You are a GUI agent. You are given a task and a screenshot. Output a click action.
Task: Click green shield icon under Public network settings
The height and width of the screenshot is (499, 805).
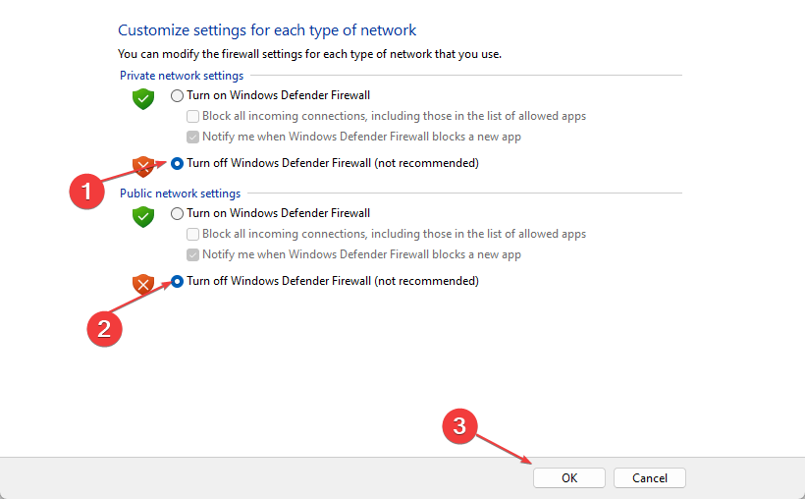coord(144,217)
